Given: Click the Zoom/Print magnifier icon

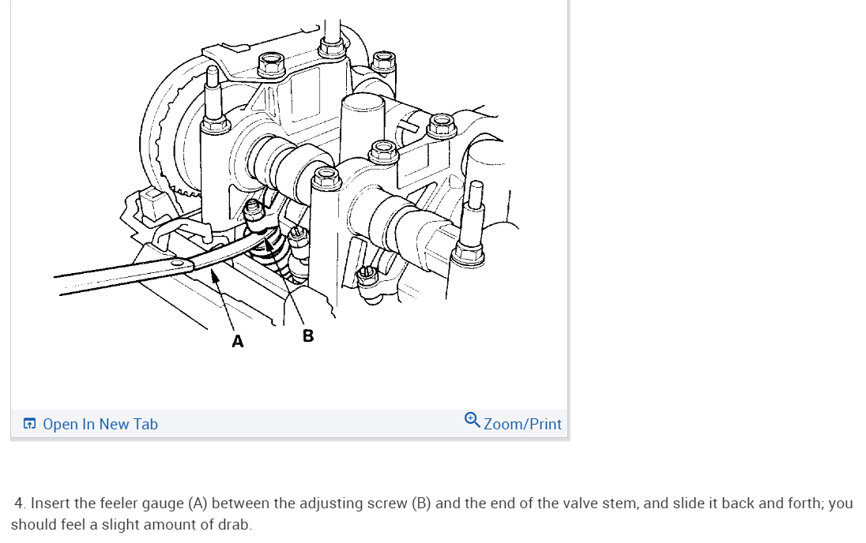Looking at the screenshot, I should point(472,421).
